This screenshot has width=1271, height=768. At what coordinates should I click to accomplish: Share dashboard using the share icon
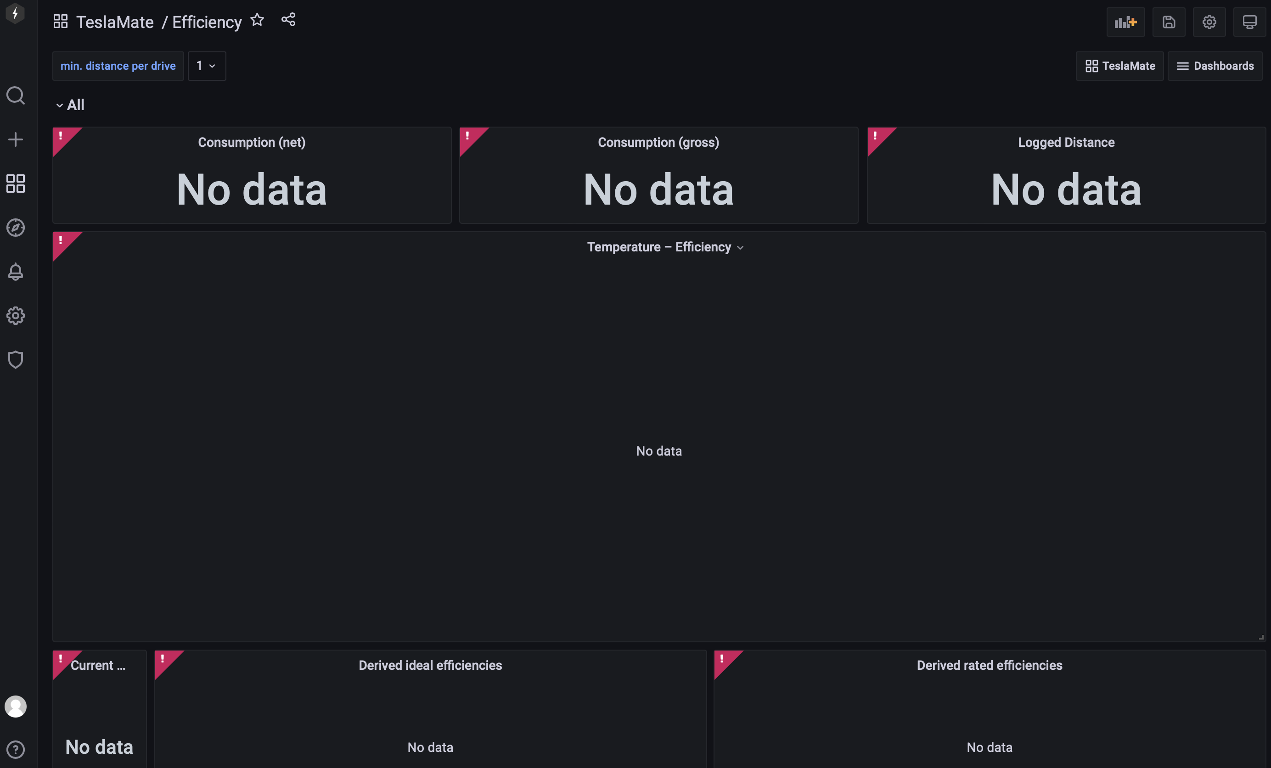[x=288, y=20]
